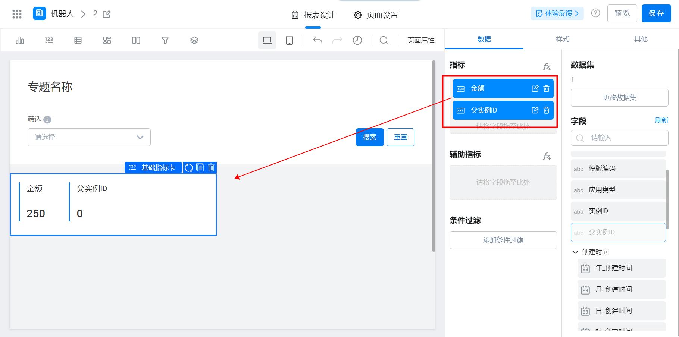Image resolution: width=679 pixels, height=337 pixels.
Task: Open the history clock icon
Action: pos(357,40)
